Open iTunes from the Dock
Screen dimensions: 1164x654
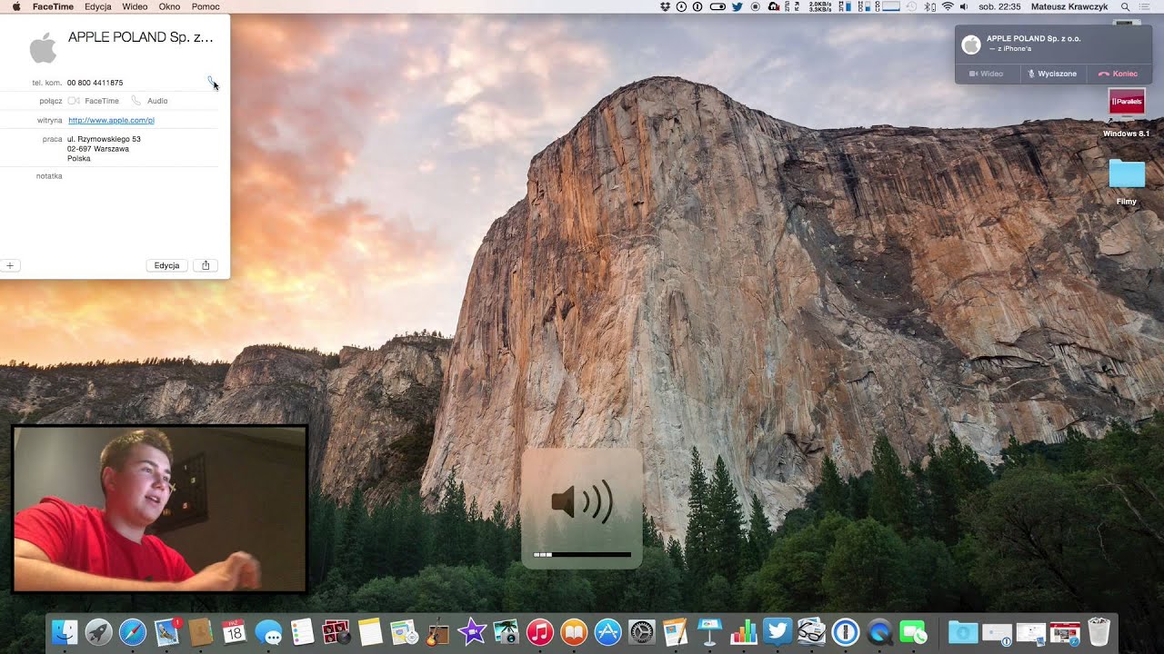point(540,632)
